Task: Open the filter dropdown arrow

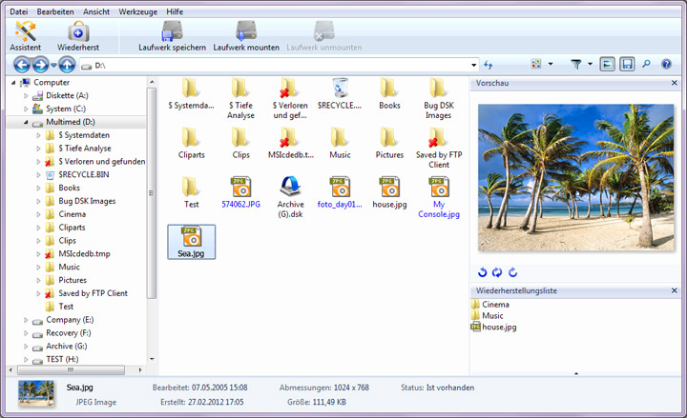Action: 591,65
